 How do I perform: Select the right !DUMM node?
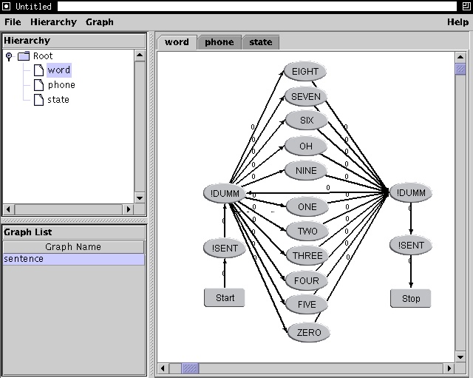pos(411,193)
